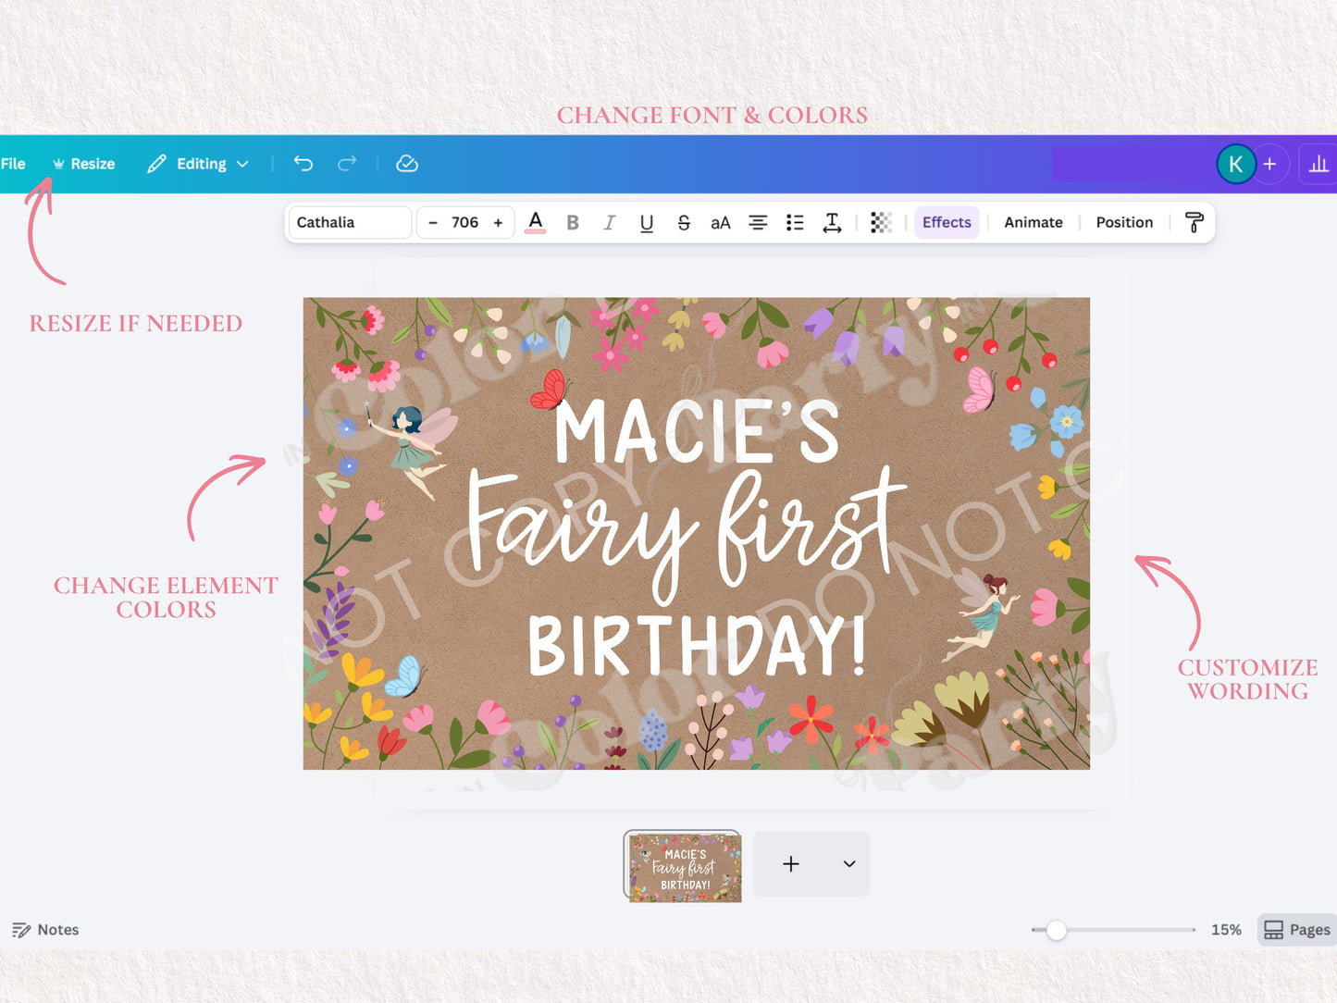Toggle strikethrough formatting
1337x1003 pixels.
(684, 222)
